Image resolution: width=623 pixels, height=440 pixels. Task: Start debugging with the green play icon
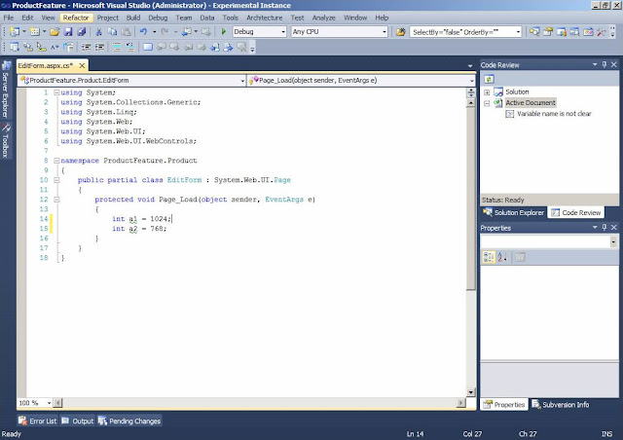click(223, 32)
